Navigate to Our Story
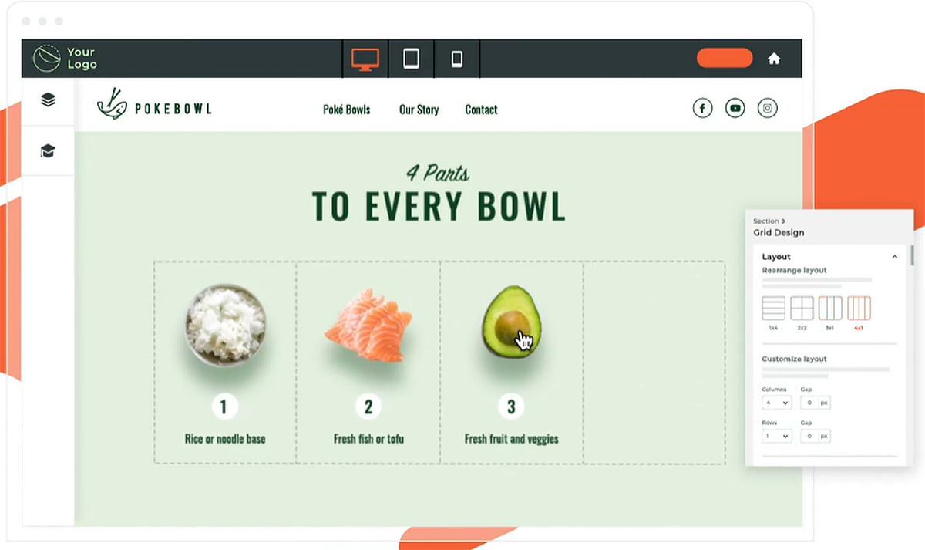Viewport: 925px width, 550px height. (419, 110)
